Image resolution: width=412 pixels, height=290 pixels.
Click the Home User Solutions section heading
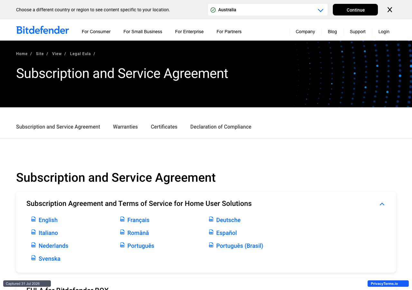[x=139, y=204]
